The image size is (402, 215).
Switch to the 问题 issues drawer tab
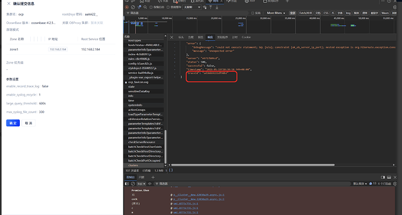point(142,177)
